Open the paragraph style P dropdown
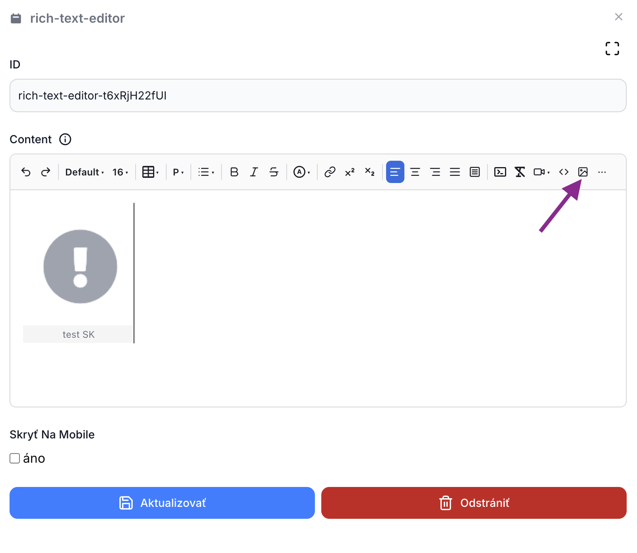Viewport: 637px width, 553px height. point(178,172)
